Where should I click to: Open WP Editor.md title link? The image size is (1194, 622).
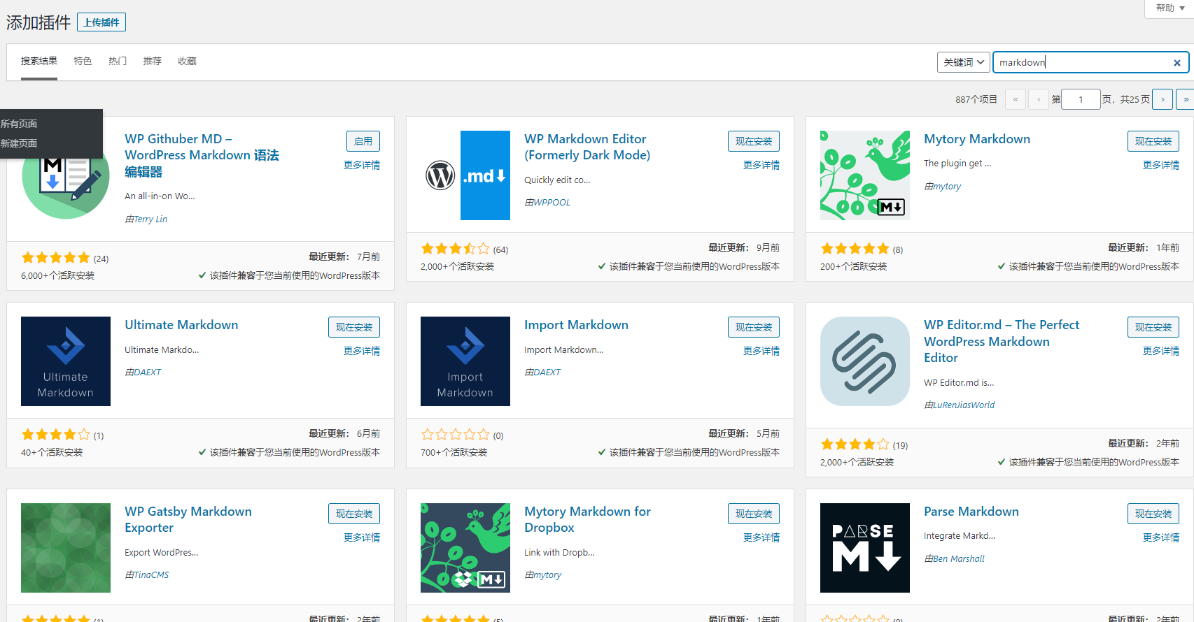pos(1002,341)
